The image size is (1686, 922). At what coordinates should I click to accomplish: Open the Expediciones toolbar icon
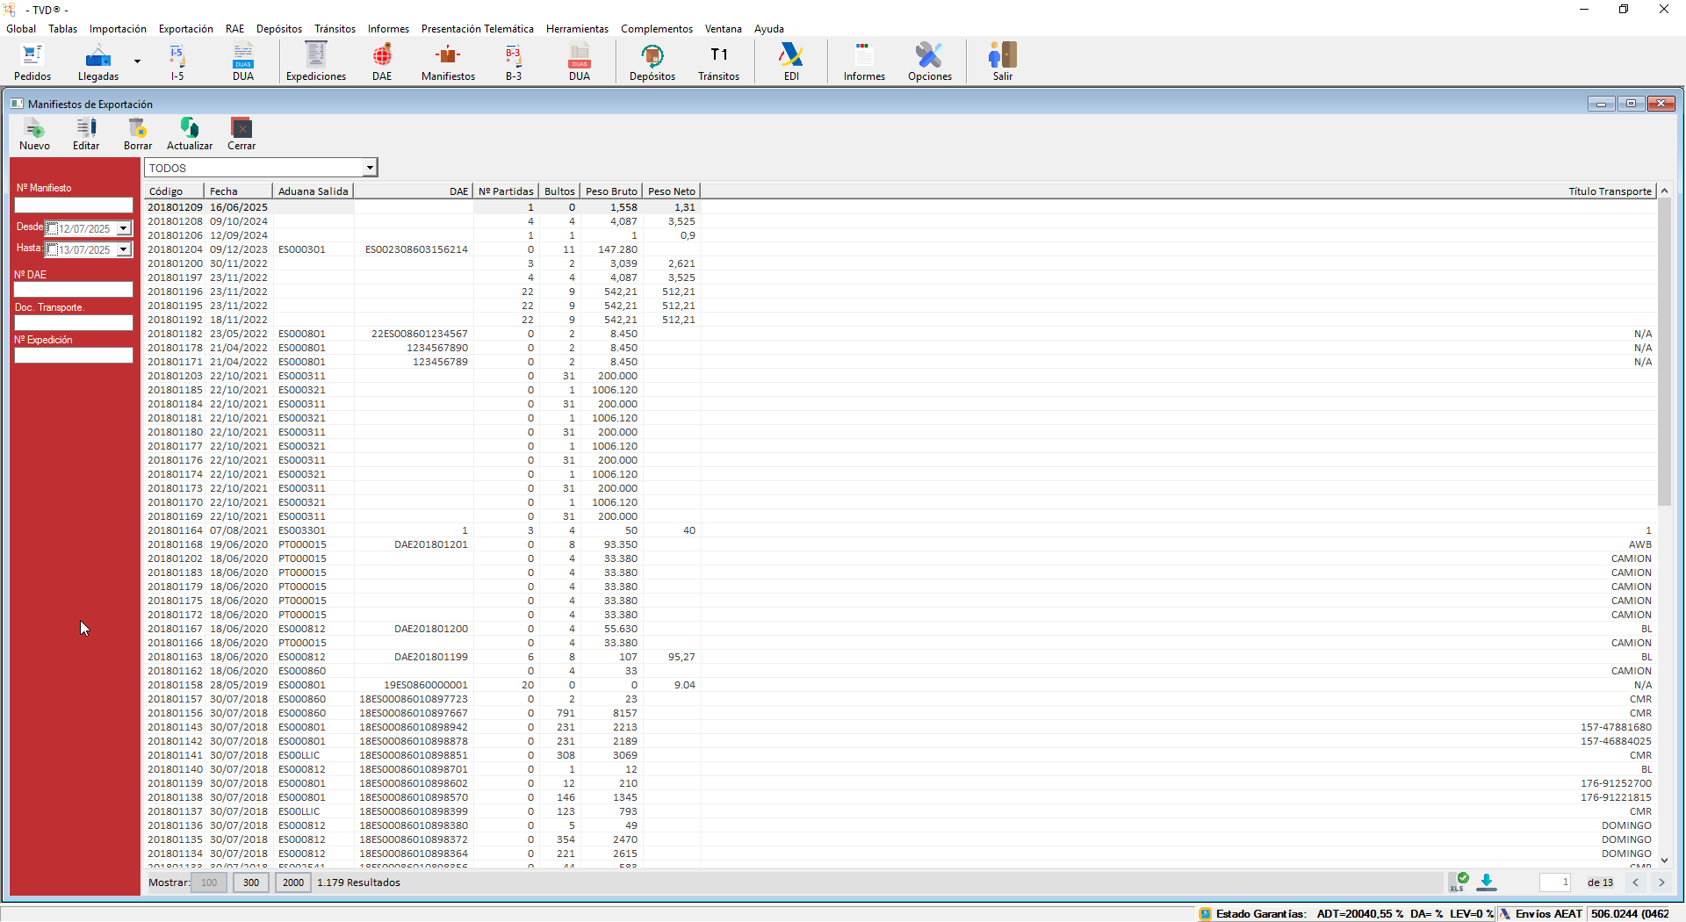click(x=316, y=61)
